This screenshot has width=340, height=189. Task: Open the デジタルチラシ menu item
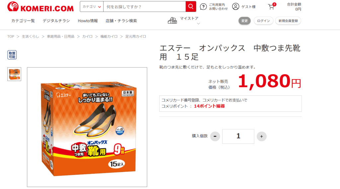pos(56,21)
